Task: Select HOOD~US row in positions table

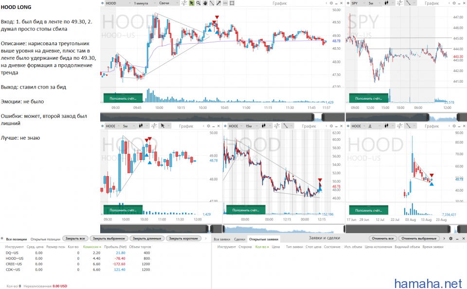Action: (78, 258)
